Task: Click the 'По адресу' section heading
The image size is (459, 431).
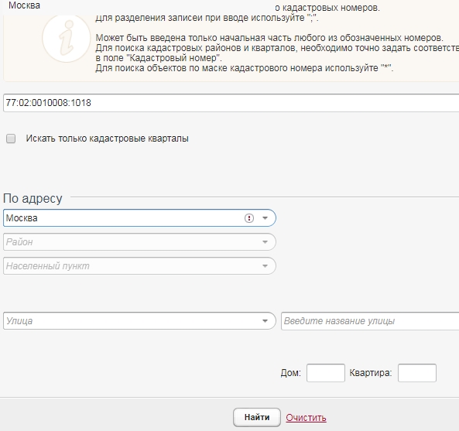Action: pyautogui.click(x=33, y=199)
